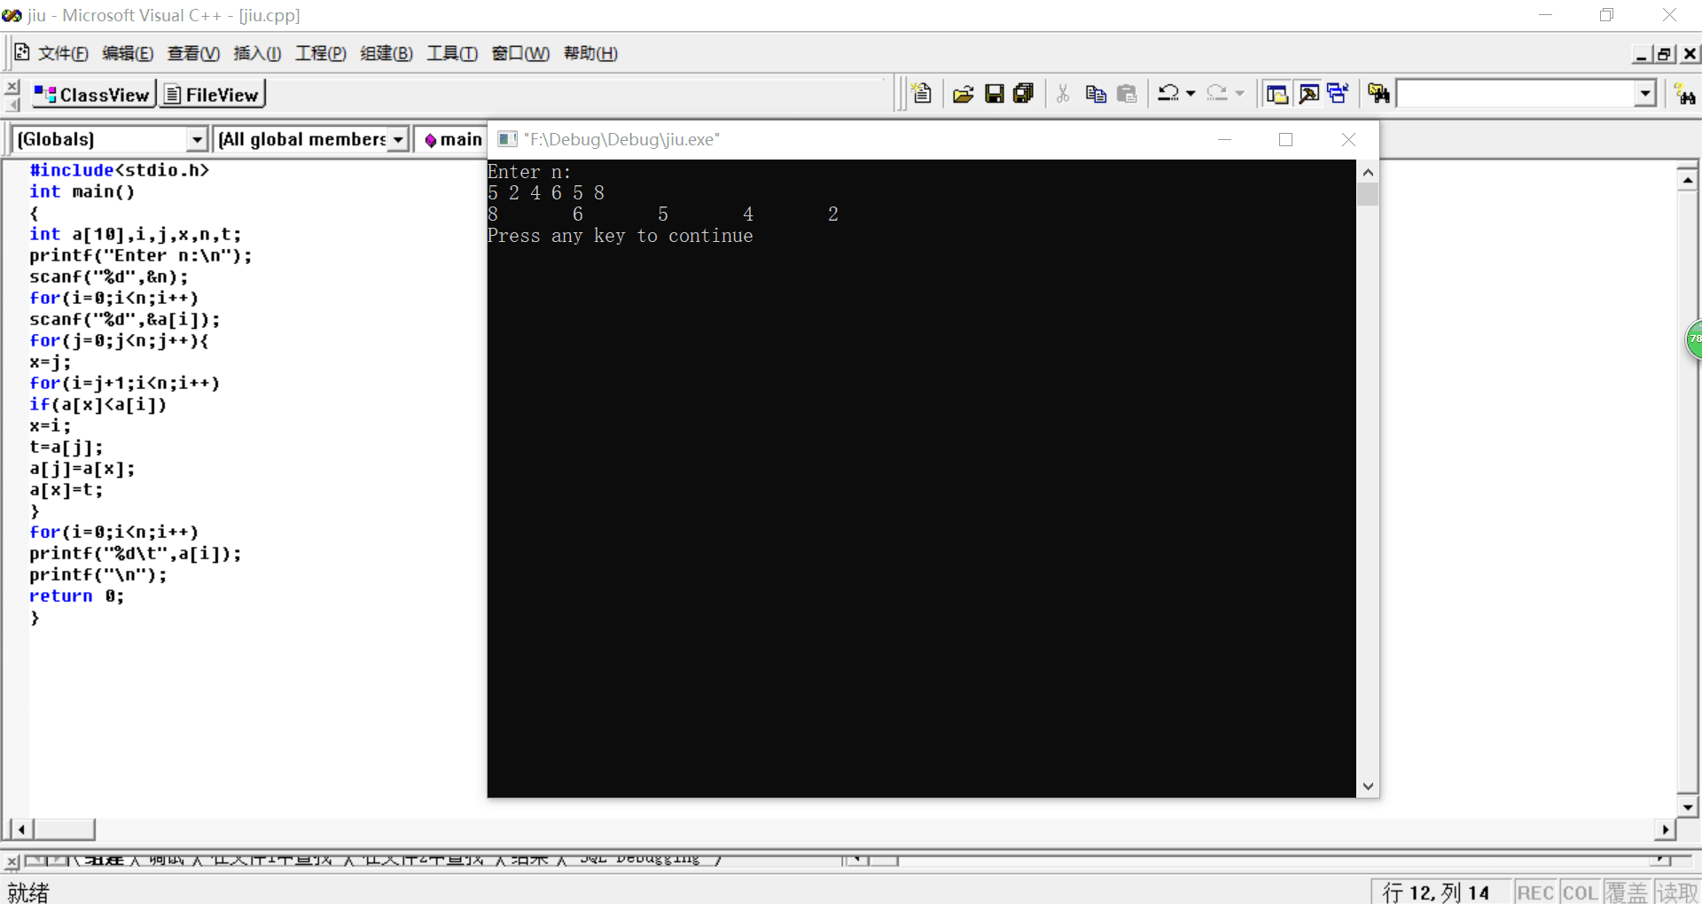Click inside the Find text field

(x=1516, y=93)
